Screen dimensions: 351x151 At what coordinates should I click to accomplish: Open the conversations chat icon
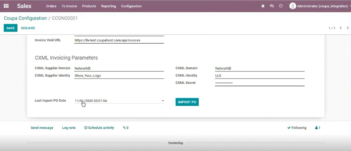point(272,6)
